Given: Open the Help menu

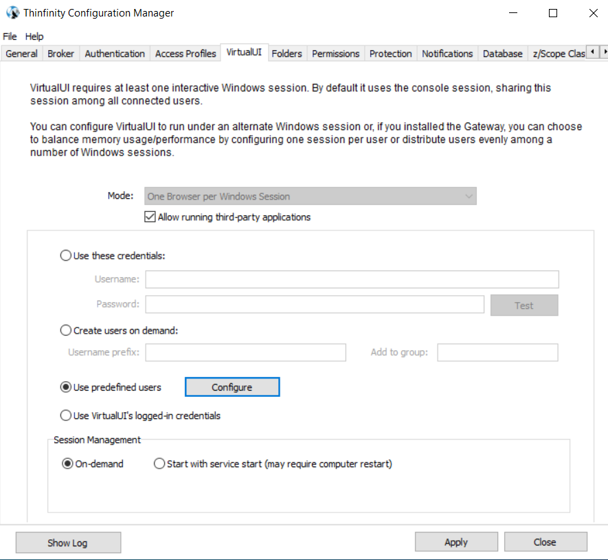Looking at the screenshot, I should point(34,36).
